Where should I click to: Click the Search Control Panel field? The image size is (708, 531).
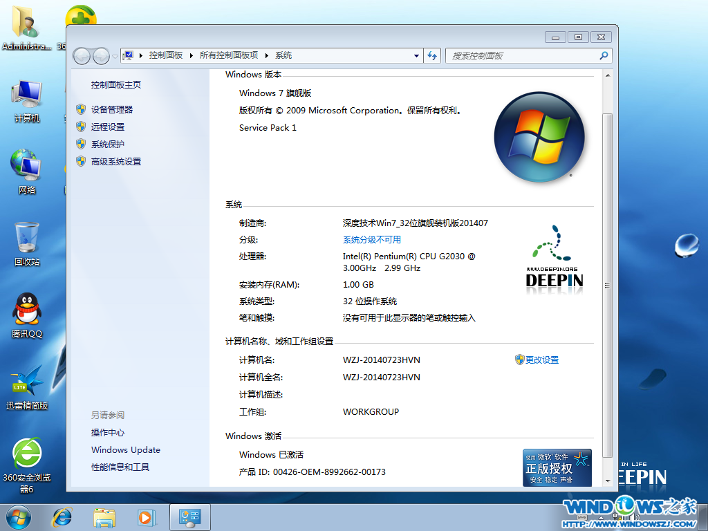[x=522, y=55]
